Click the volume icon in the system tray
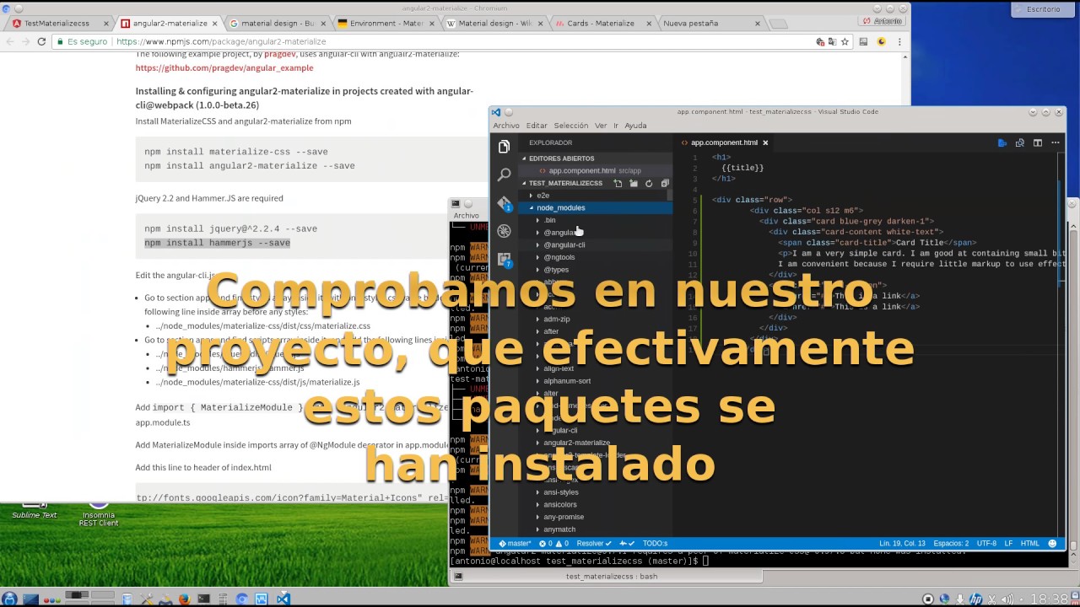 (x=1007, y=599)
